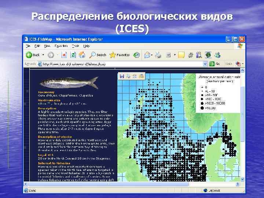
Task: Open the Tools menu
Action: pyautogui.click(x=76, y=46)
